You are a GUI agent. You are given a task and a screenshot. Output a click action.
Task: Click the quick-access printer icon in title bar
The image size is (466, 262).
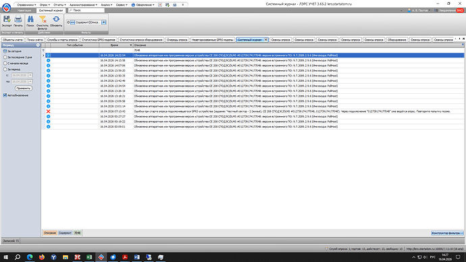click(x=175, y=5)
